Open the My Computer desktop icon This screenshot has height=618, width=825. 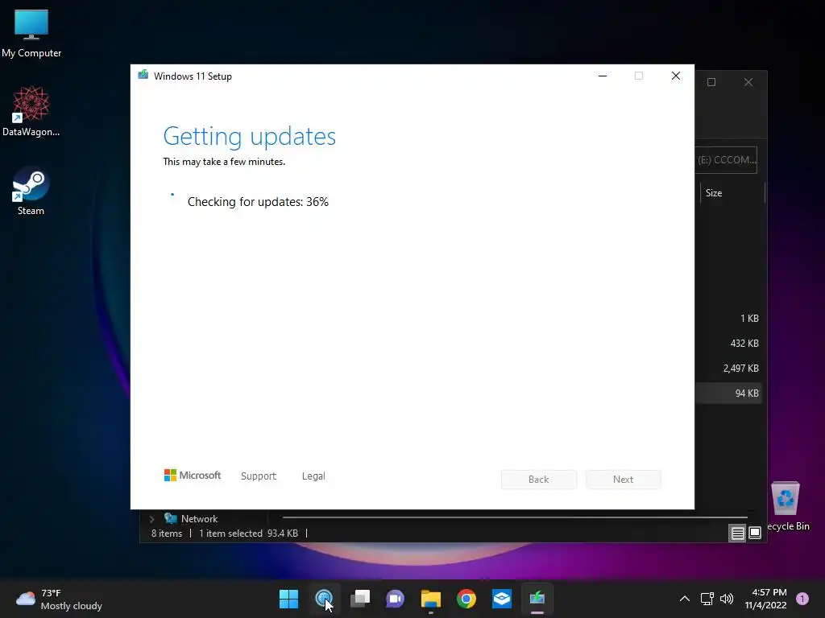[31, 32]
